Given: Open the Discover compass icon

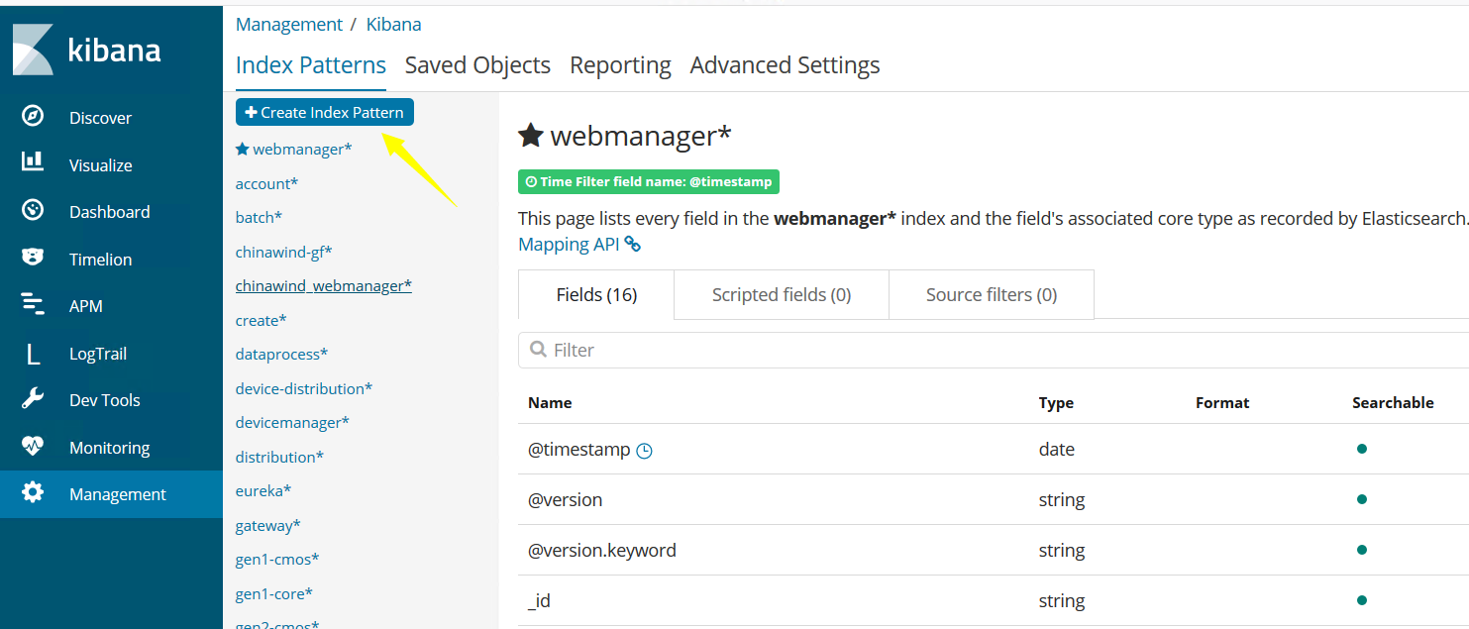Looking at the screenshot, I should click(x=33, y=117).
